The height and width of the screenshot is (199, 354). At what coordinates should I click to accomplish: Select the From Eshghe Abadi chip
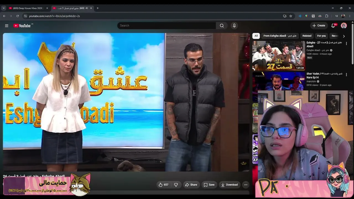point(280,36)
